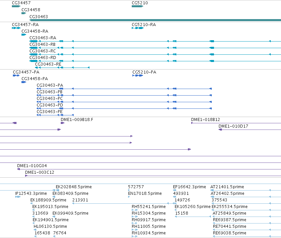Select EST EP16642.3prime

click(x=175, y=190)
